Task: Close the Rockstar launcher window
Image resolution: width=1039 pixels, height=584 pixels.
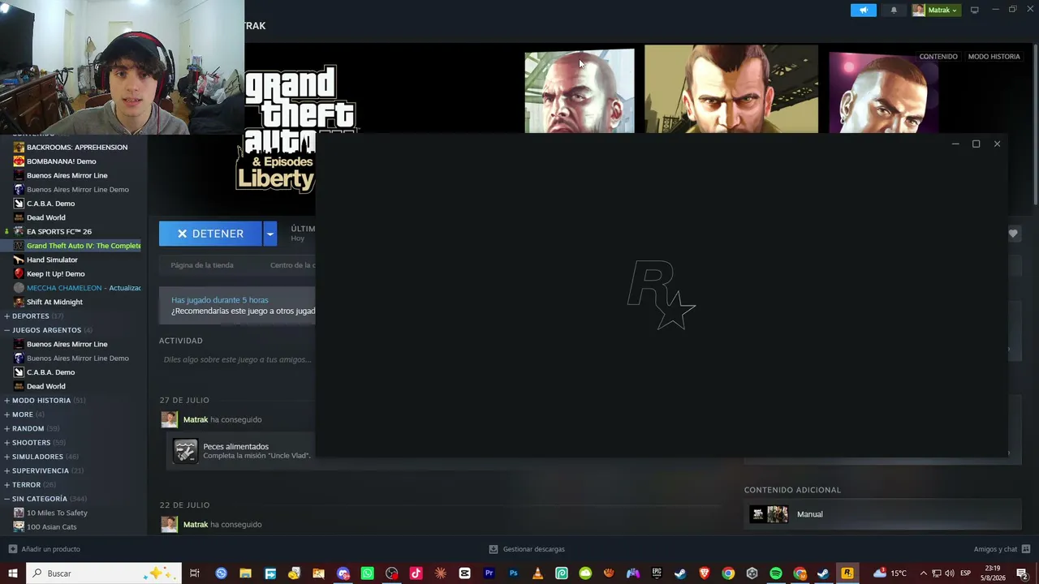Action: click(997, 144)
